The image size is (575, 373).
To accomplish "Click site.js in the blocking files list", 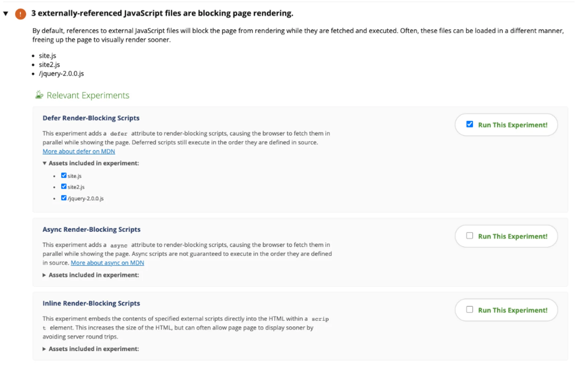I will (x=47, y=55).
